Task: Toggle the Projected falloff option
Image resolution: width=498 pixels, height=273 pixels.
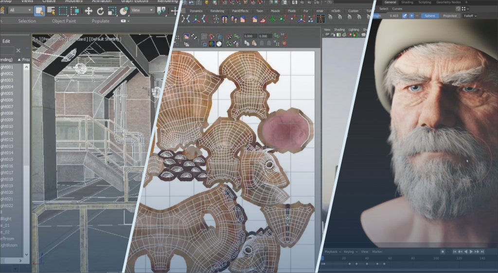Action: (x=449, y=16)
